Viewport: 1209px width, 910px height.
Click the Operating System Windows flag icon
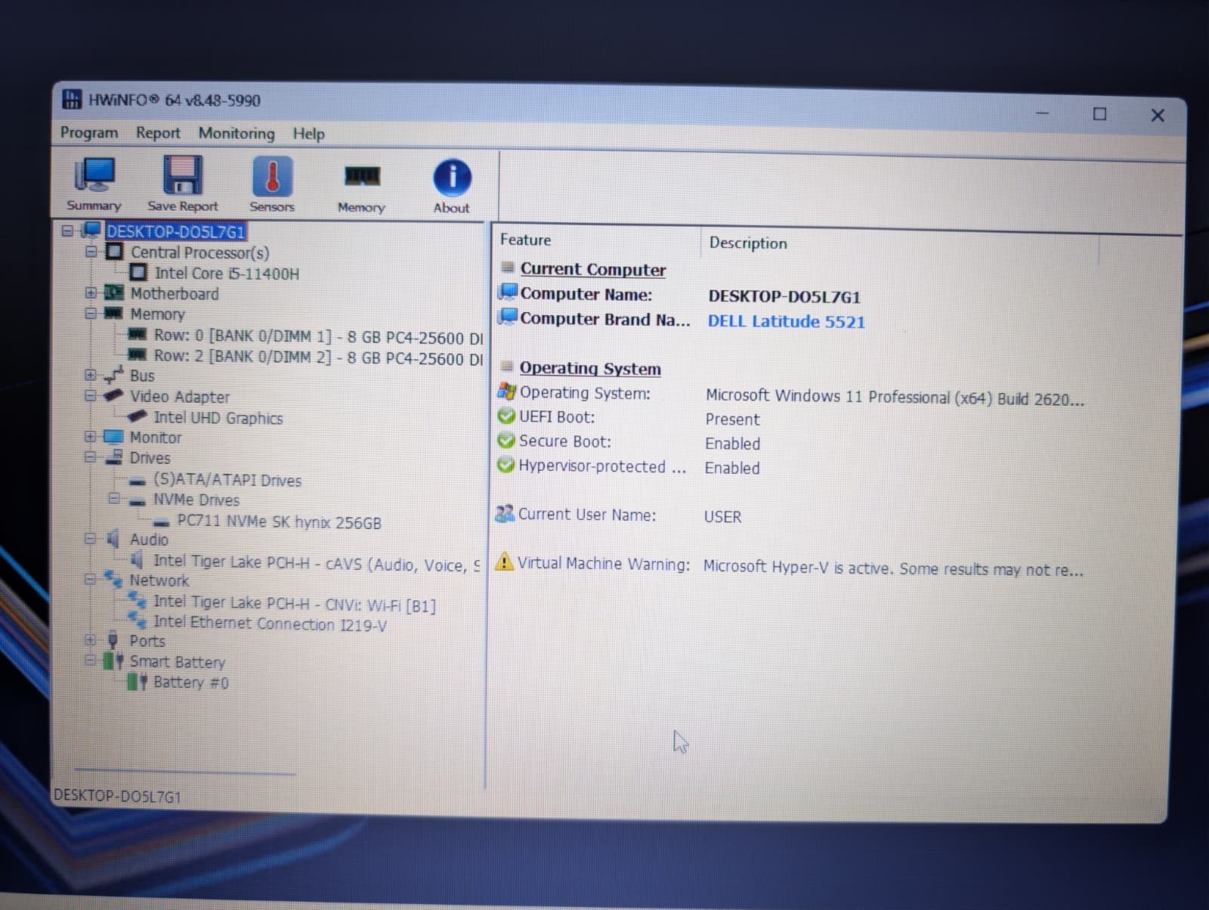(506, 392)
